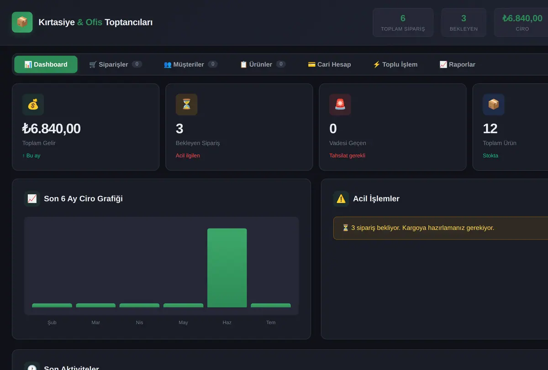Click the "↑ Bu ay" text
Image resolution: width=548 pixels, height=370 pixels.
(x=31, y=156)
